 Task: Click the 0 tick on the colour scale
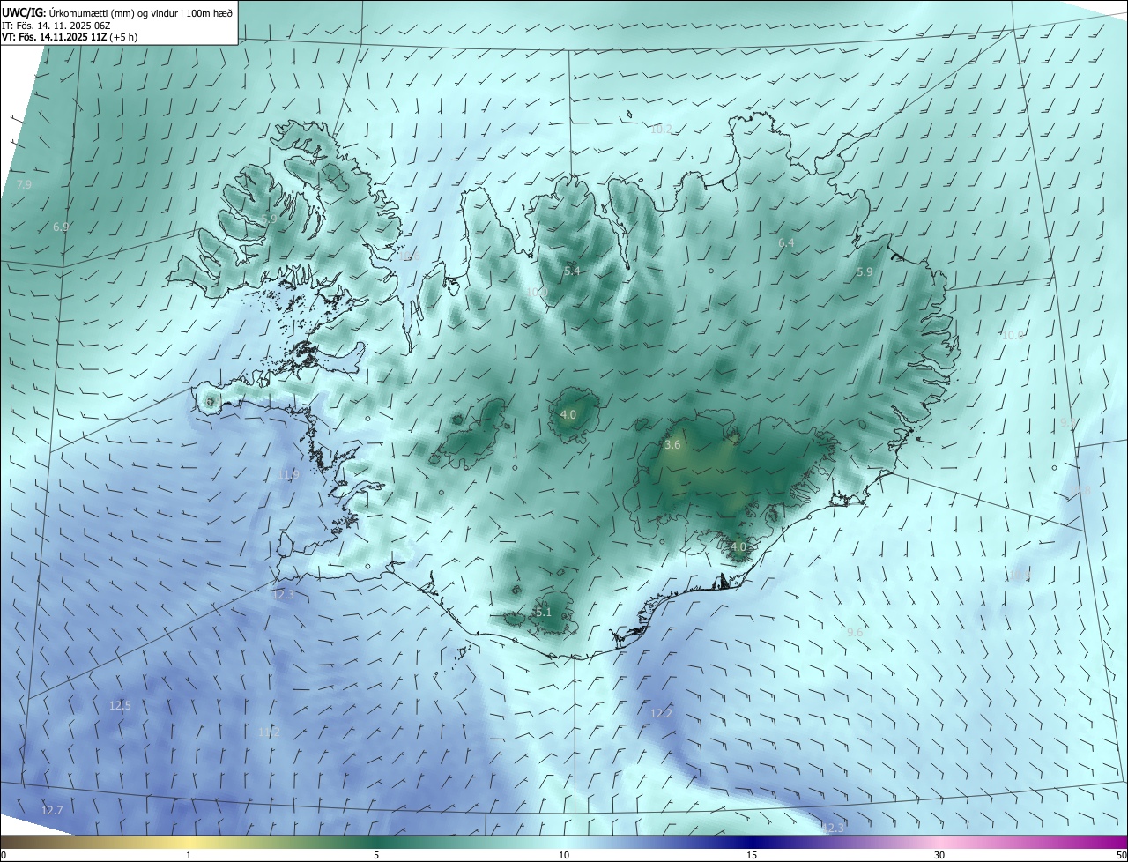[x=4, y=856]
